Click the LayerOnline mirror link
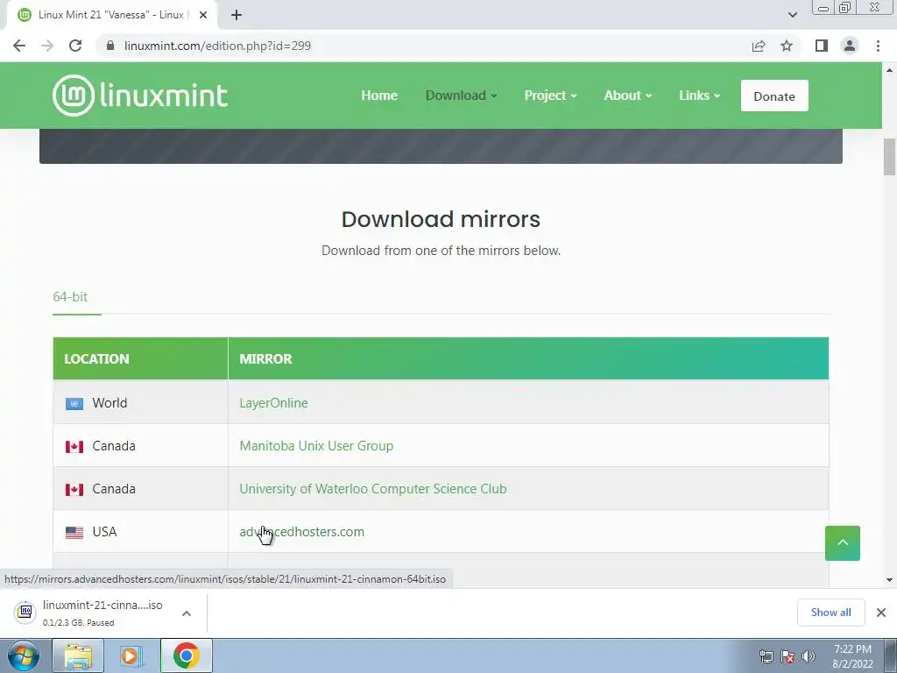The width and height of the screenshot is (897, 673). pos(273,403)
